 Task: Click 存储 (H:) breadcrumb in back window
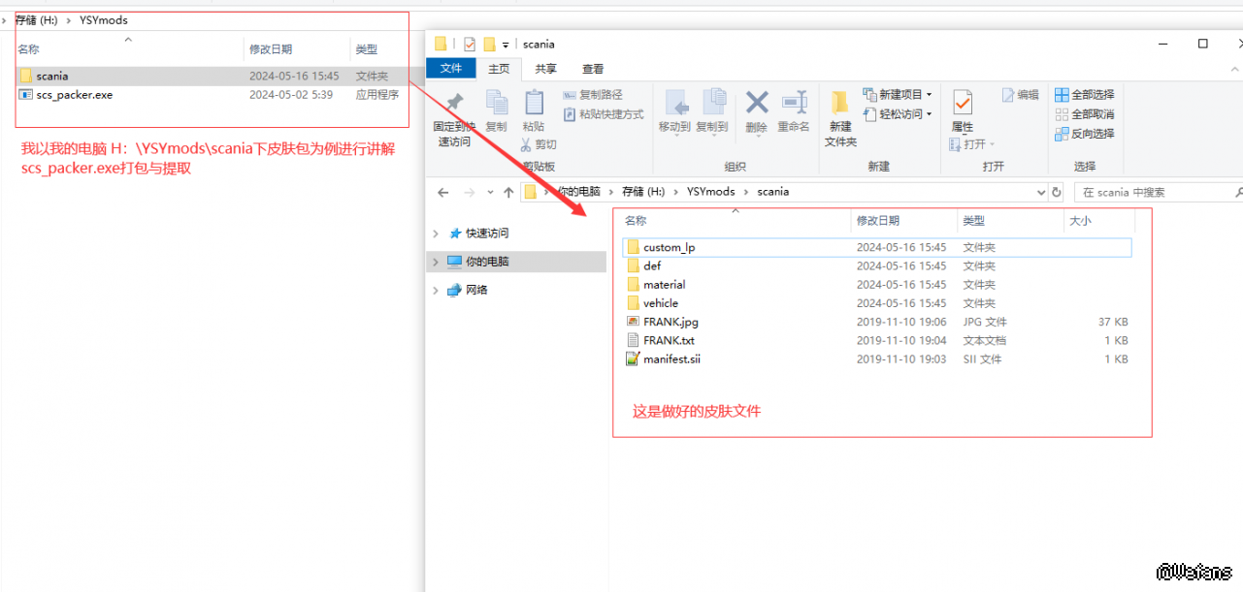38,19
